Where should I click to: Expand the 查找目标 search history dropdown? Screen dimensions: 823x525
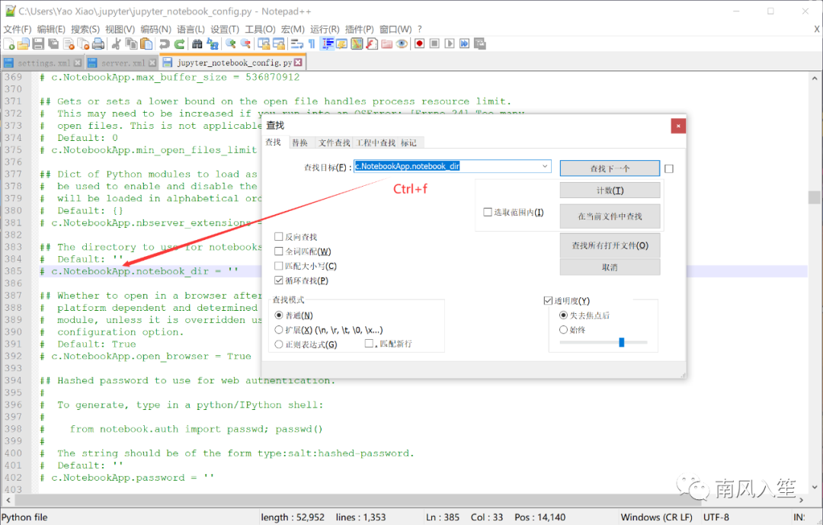(x=545, y=166)
